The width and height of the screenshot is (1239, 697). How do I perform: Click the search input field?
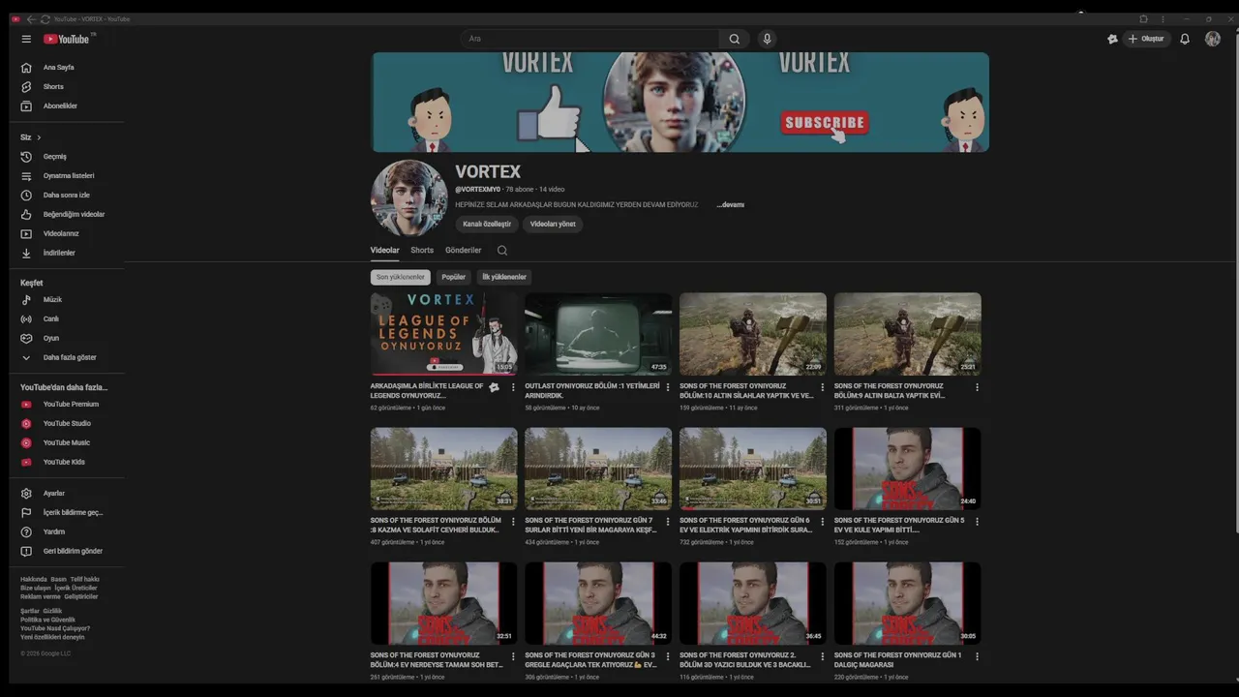(x=589, y=39)
